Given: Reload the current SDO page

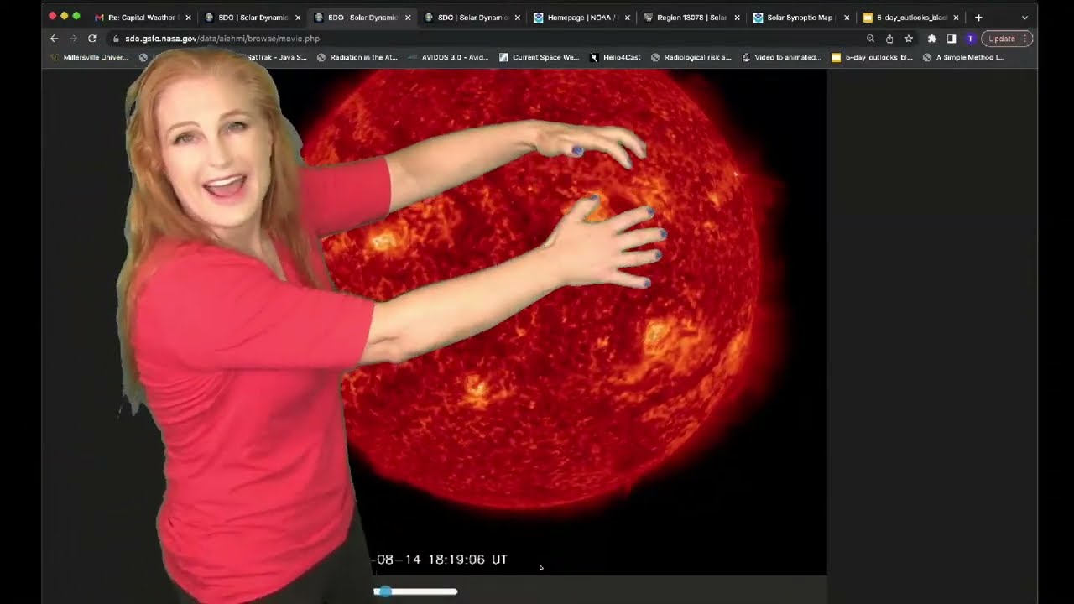Looking at the screenshot, I should pyautogui.click(x=92, y=39).
